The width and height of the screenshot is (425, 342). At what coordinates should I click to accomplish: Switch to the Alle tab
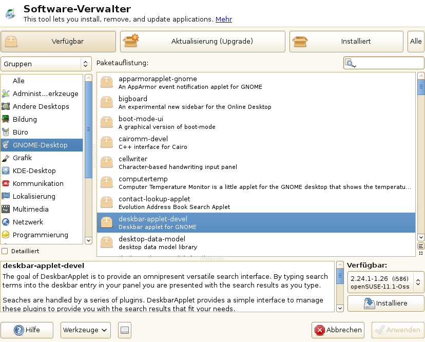pos(416,42)
